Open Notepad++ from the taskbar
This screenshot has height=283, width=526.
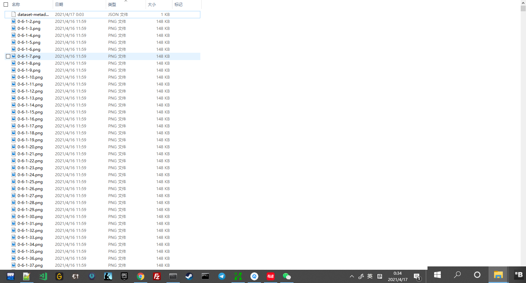coord(27,276)
